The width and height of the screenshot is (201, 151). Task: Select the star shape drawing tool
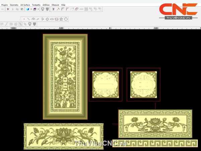click(61, 19)
